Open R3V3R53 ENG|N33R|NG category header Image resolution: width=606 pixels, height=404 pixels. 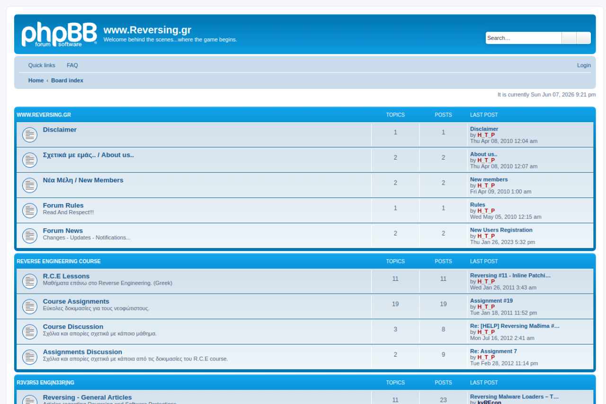pos(45,383)
